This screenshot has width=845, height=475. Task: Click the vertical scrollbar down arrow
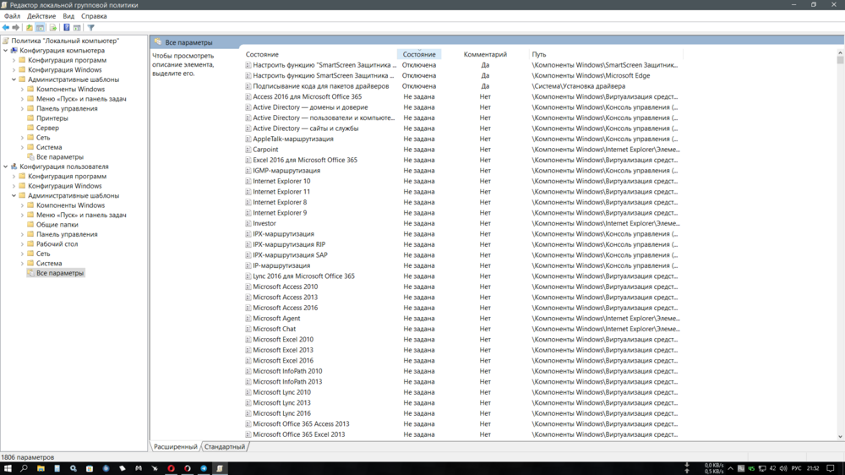[840, 437]
